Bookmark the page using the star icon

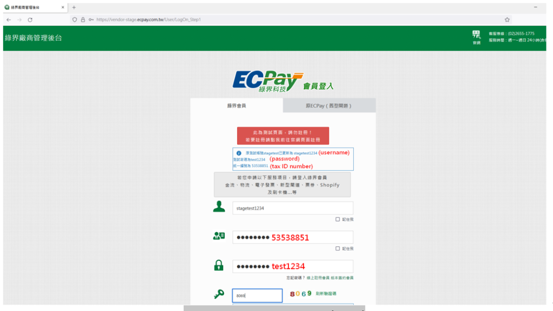coord(507,19)
